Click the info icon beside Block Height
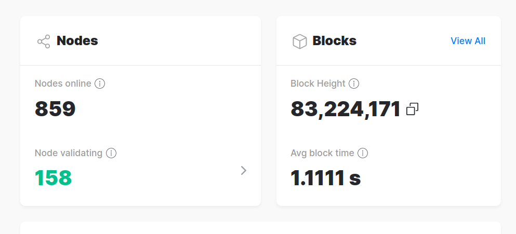 coord(354,84)
